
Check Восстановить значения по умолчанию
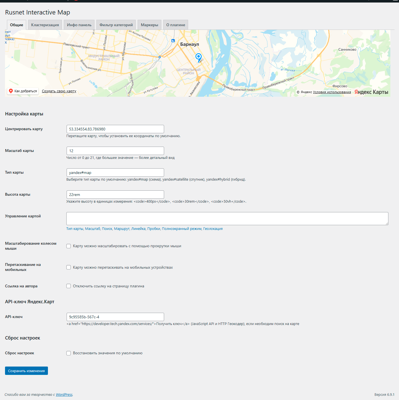69,353
